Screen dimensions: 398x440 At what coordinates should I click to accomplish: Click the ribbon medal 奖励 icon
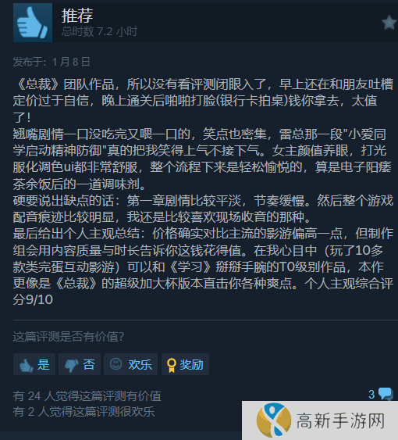[x=171, y=365]
